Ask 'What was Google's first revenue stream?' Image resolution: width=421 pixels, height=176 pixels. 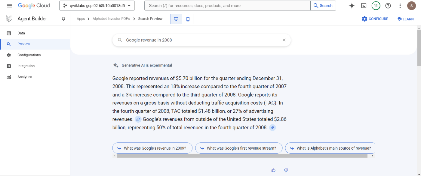point(239,148)
